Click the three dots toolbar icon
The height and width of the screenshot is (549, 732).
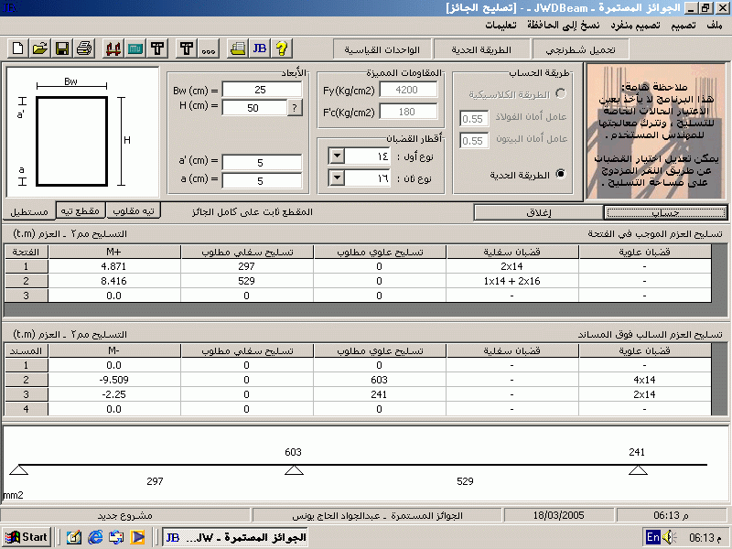(209, 48)
